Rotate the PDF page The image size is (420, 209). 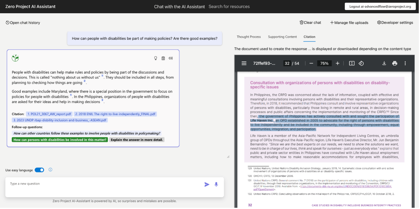tap(362, 63)
